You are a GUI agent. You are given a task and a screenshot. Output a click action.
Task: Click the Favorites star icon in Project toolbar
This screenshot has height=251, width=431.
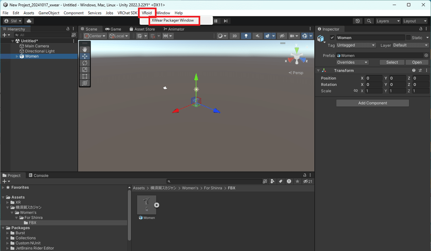pos(297,181)
